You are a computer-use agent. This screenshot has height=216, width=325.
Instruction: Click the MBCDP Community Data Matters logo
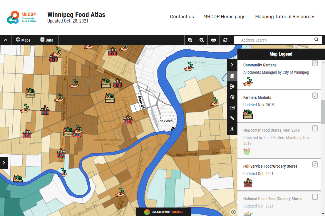point(22,17)
